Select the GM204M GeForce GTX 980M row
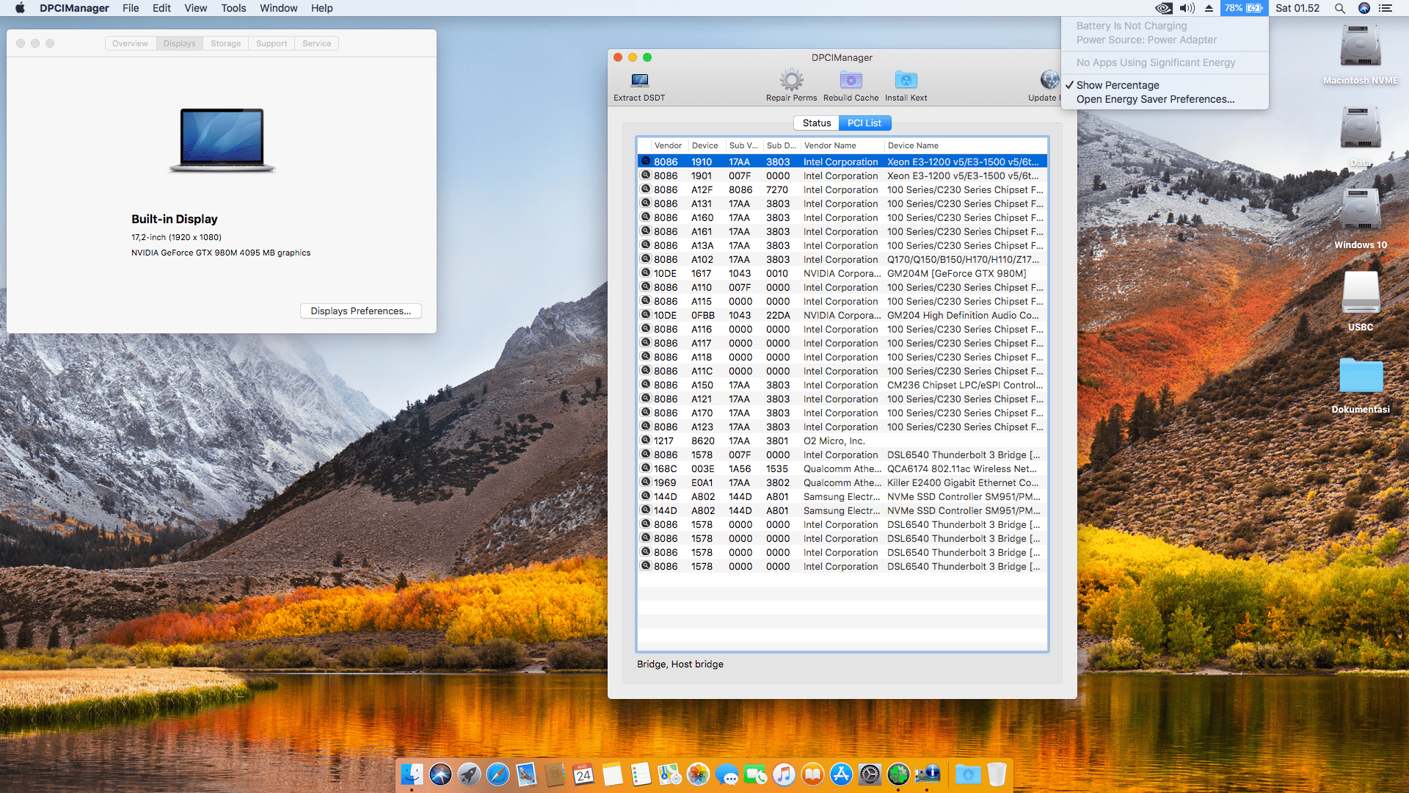1409x793 pixels. (841, 273)
